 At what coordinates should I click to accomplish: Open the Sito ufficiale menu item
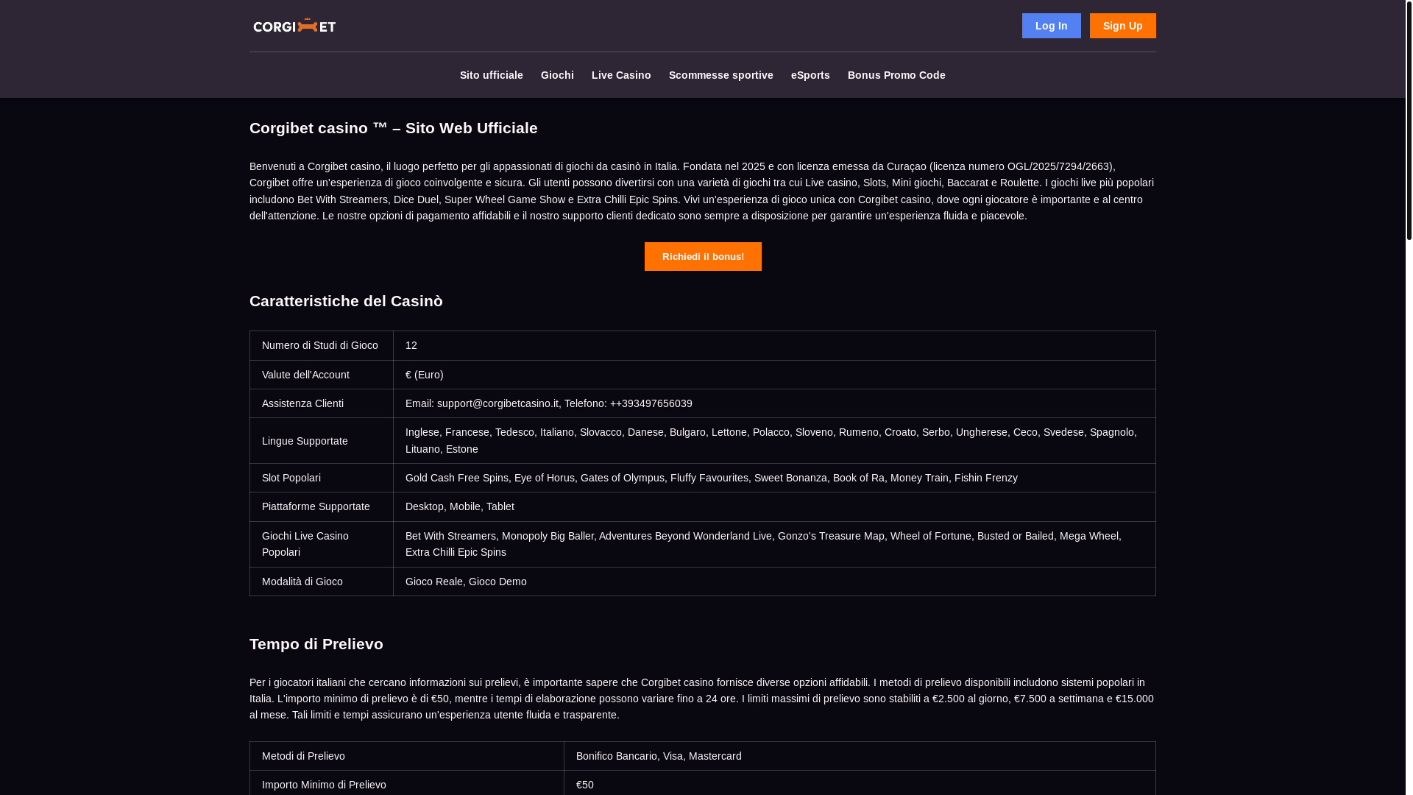tap(492, 75)
